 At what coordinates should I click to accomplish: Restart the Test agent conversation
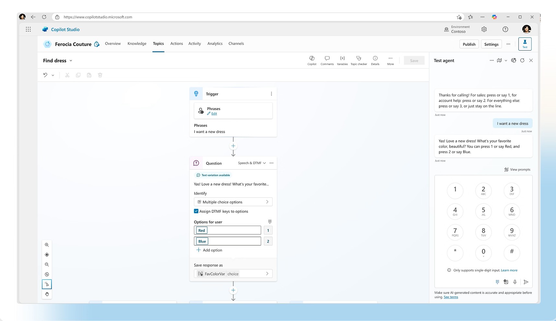523,60
